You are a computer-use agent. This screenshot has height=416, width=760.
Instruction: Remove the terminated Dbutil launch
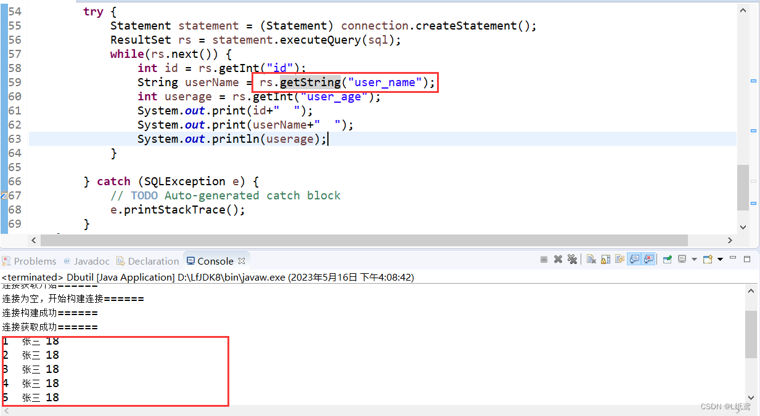[558, 259]
